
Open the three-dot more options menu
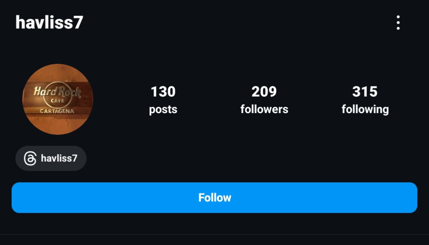coord(398,23)
